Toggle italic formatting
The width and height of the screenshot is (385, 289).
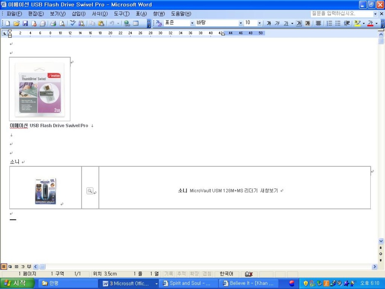tap(277, 23)
